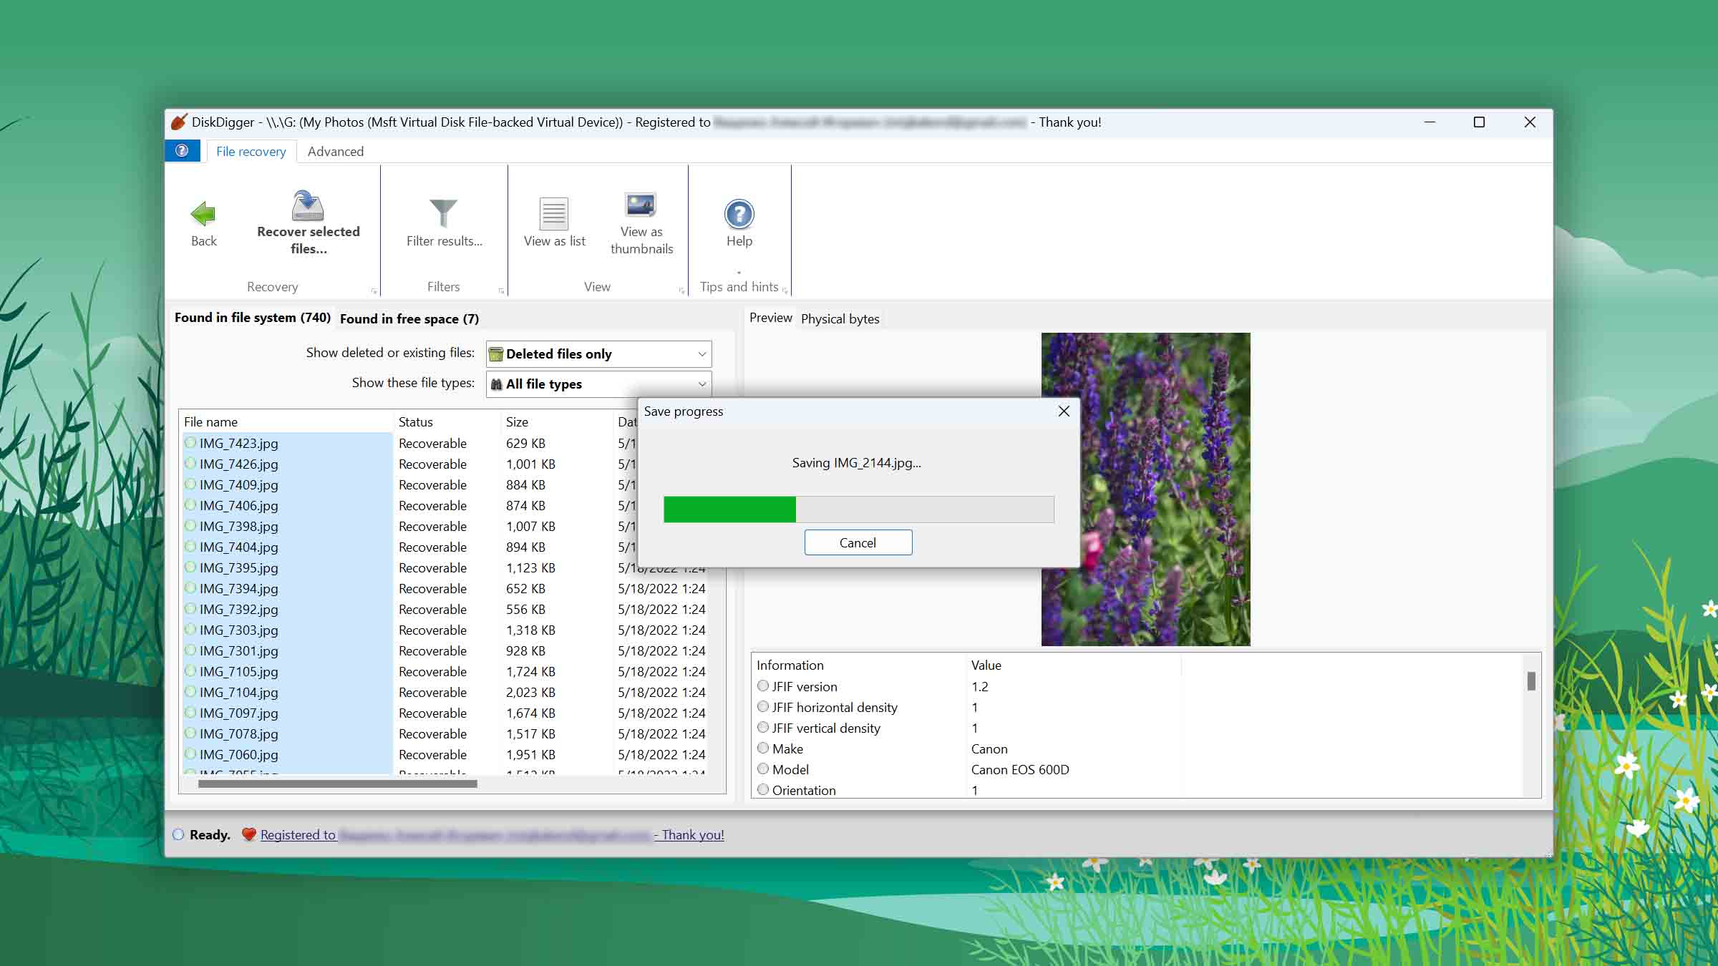The image size is (1718, 966).
Task: Select Found in file system tab
Action: pyautogui.click(x=253, y=317)
